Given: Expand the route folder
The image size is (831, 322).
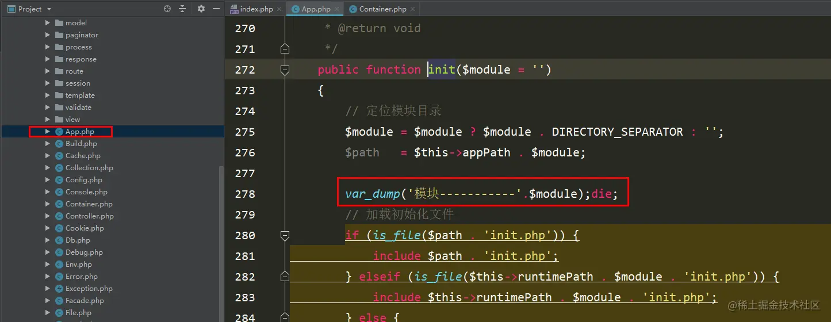Looking at the screenshot, I should (48, 71).
